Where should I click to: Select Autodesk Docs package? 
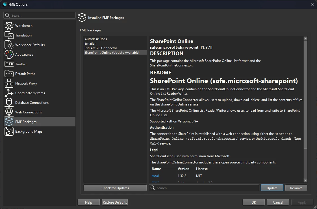115,39
